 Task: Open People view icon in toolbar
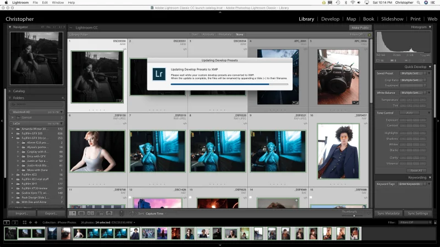tap(110, 213)
